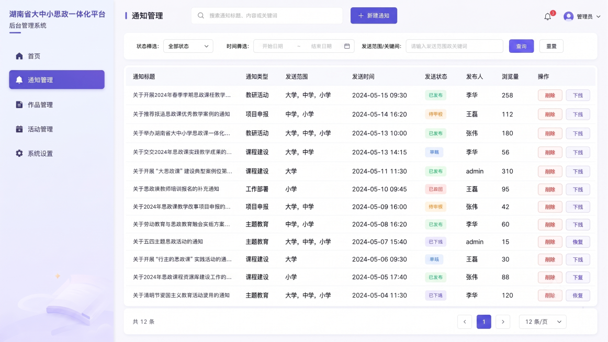The width and height of the screenshot is (608, 342).
Task: Delete the notice sent 2024-05-05 17:40
Action: pos(550,277)
